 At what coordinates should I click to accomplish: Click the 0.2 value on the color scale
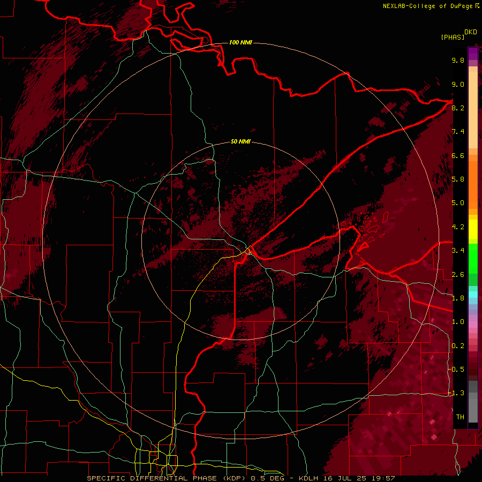pos(458,346)
